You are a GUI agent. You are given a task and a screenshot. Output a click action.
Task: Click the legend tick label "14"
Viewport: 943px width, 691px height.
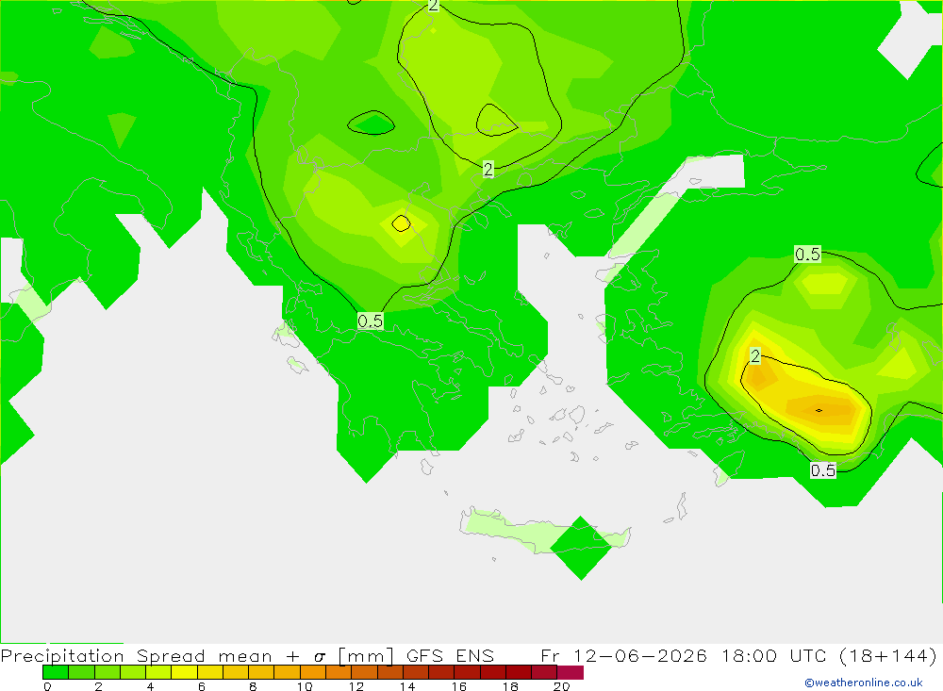click(x=407, y=686)
